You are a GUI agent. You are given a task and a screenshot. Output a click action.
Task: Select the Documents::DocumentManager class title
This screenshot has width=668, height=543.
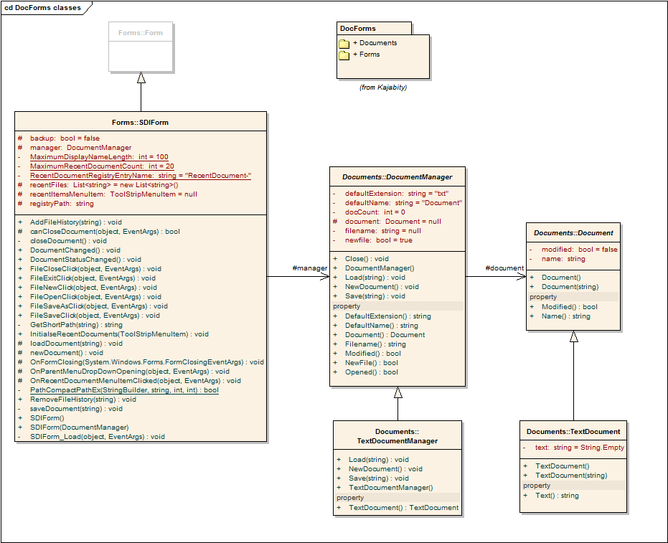pos(397,176)
